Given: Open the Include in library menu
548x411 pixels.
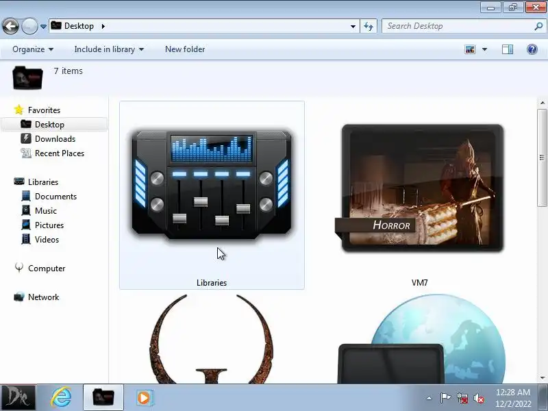Looking at the screenshot, I should 109,49.
